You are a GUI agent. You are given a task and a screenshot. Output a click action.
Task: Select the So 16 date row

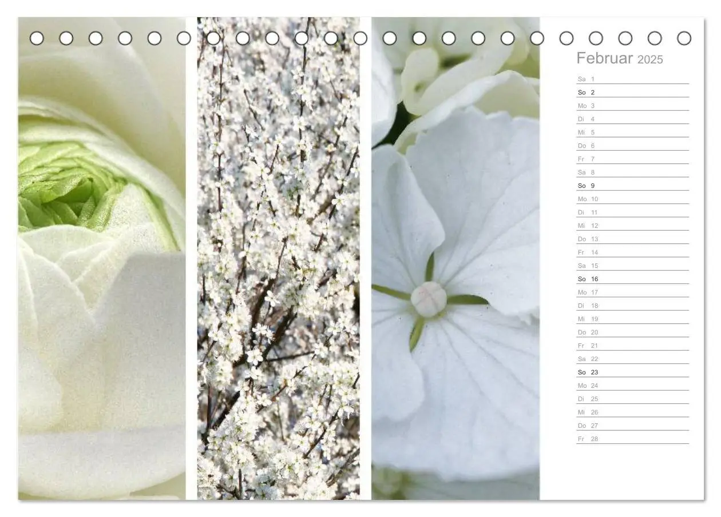tap(632, 279)
